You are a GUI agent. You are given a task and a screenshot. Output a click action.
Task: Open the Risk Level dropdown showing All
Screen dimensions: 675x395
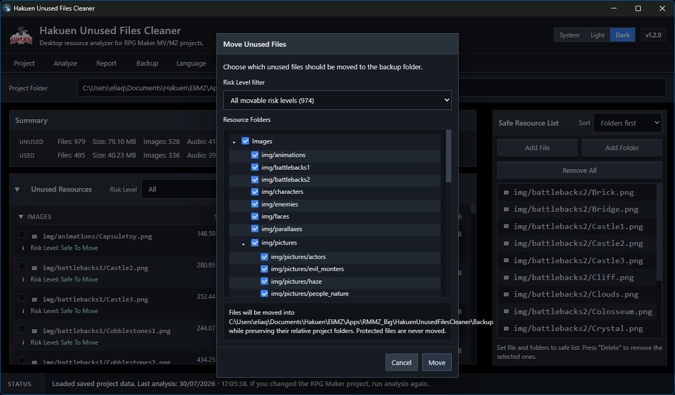[x=179, y=189]
